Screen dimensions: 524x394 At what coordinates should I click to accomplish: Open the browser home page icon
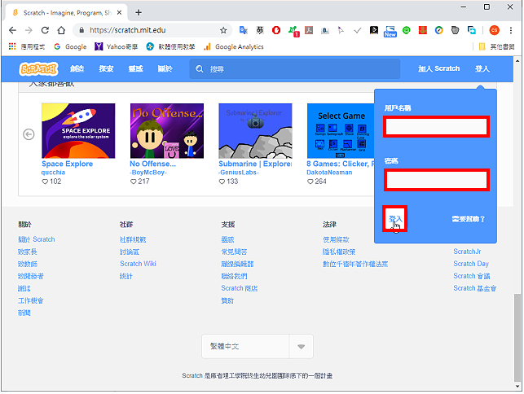[61, 30]
